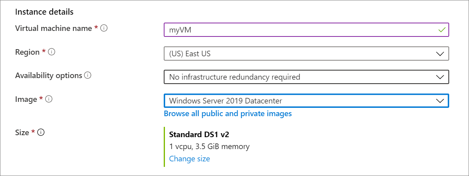Select the Standard DS1 v2 size title
This screenshot has width=469, height=176.
pyautogui.click(x=199, y=135)
